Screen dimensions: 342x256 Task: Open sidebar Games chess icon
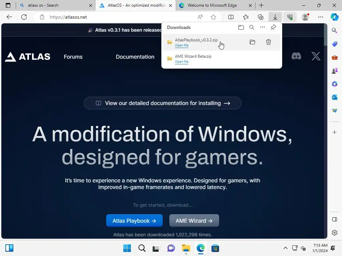335,71
